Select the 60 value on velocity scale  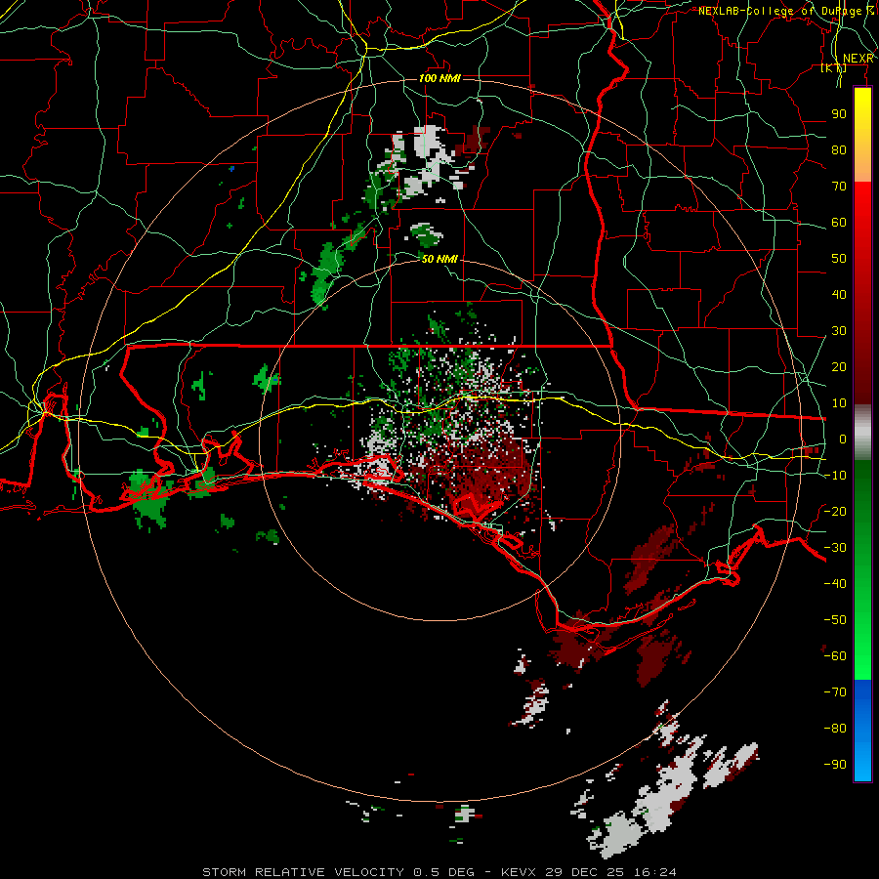[x=839, y=222]
